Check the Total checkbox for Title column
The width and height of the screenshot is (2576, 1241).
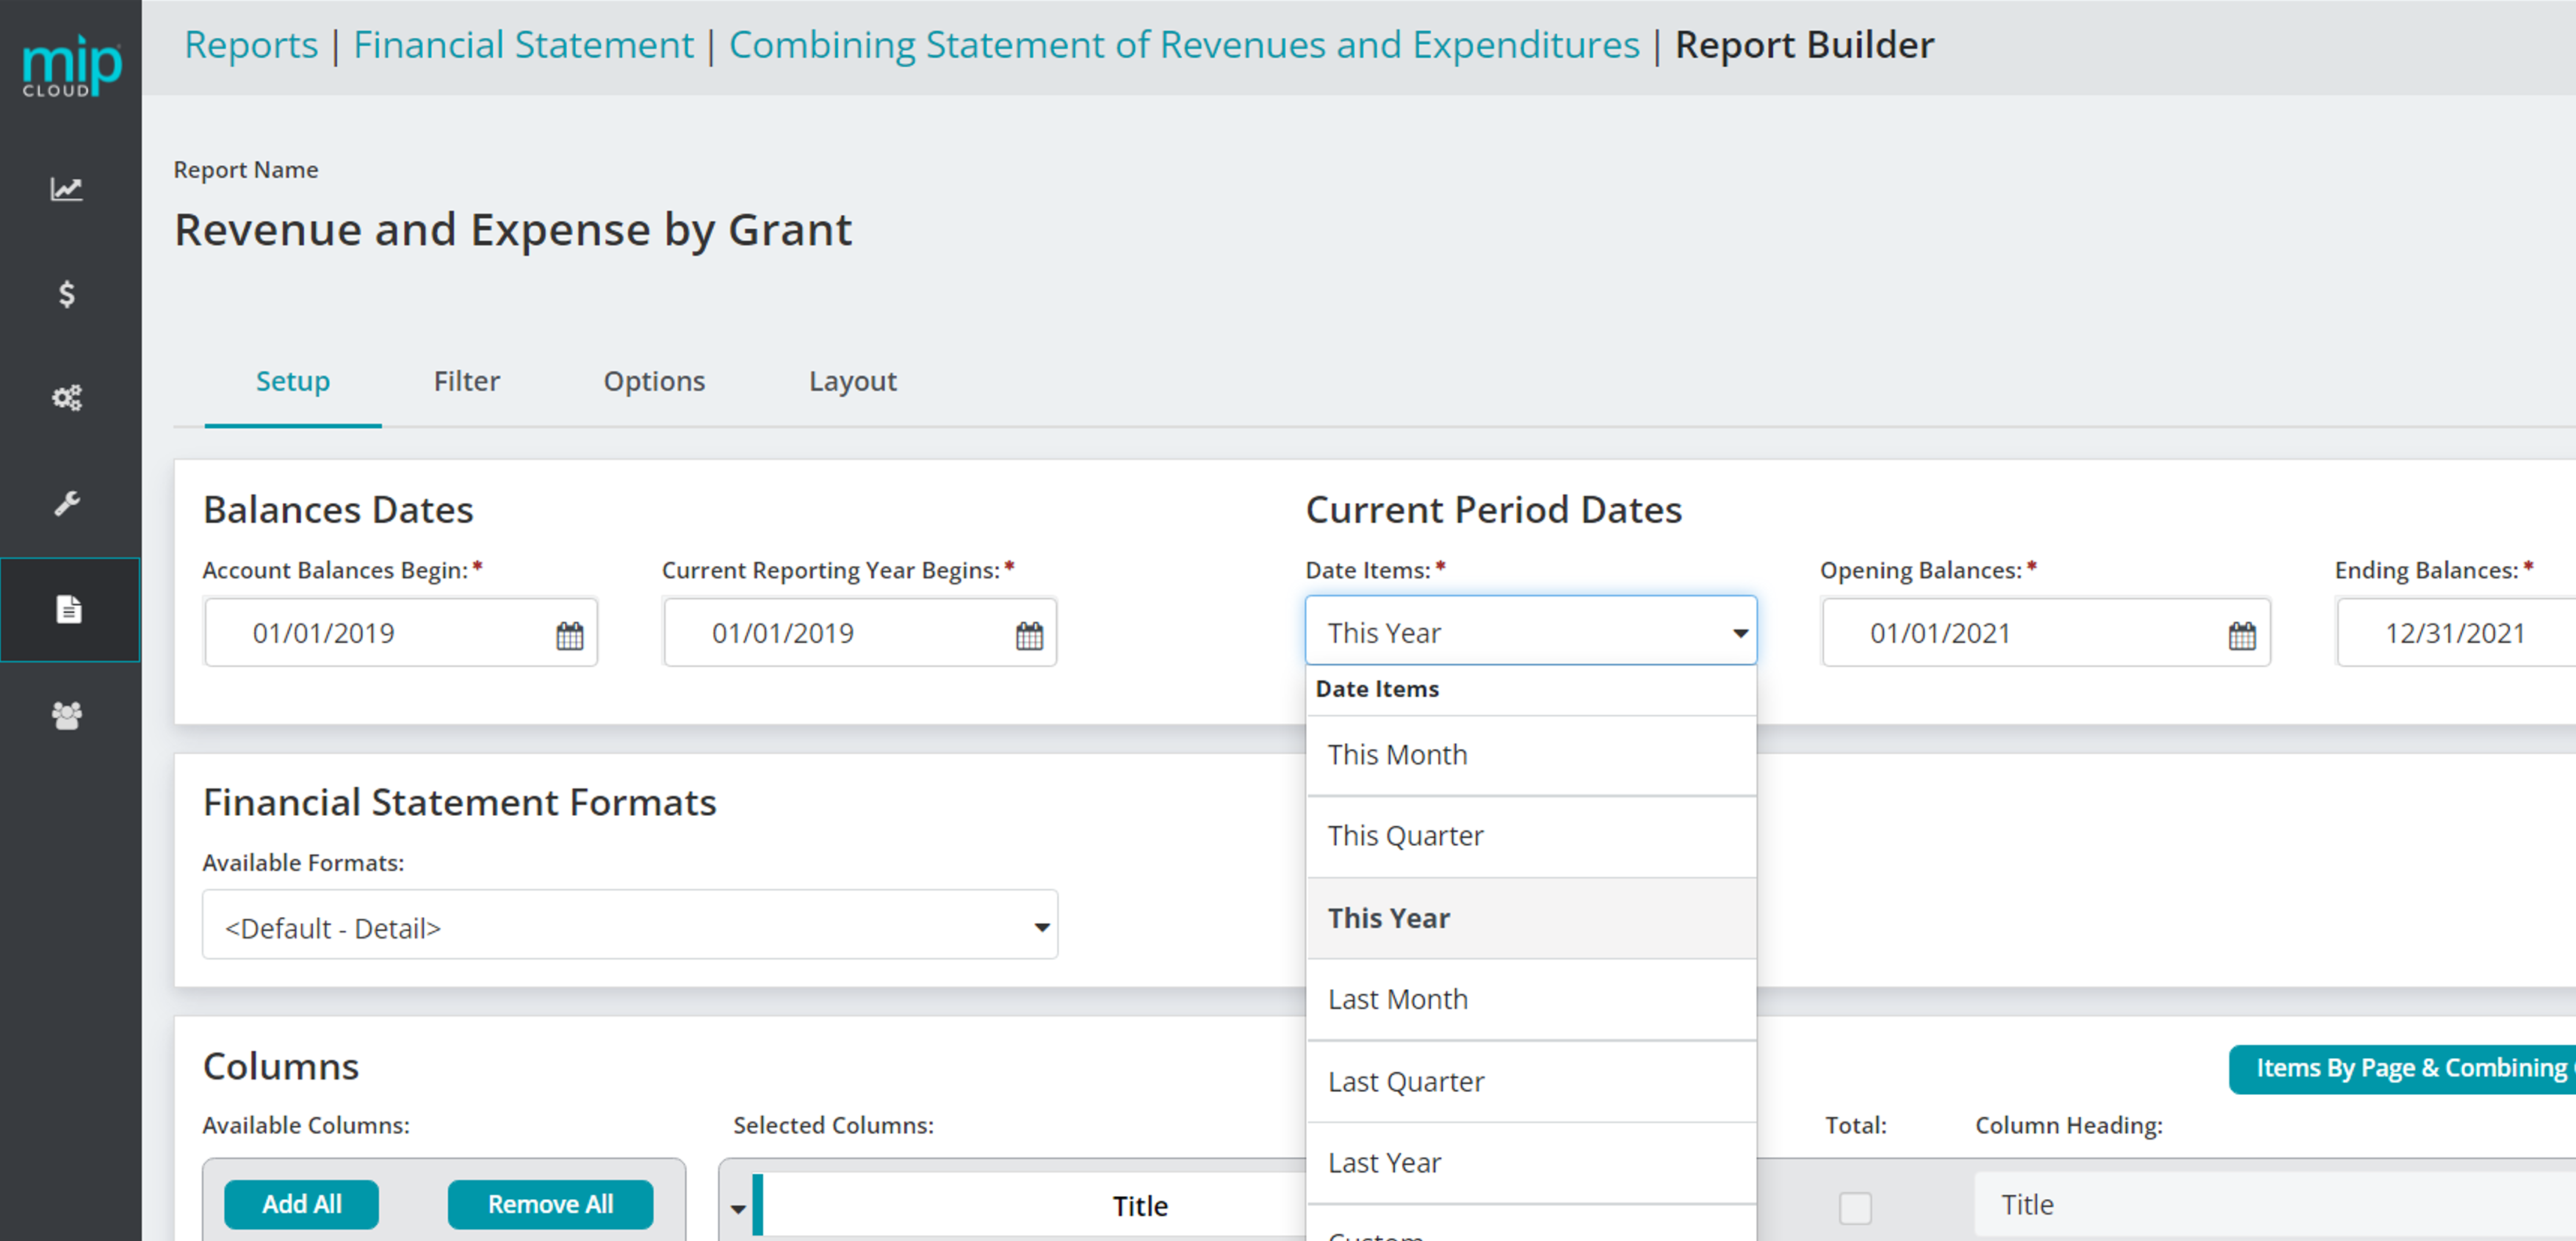(1855, 1207)
